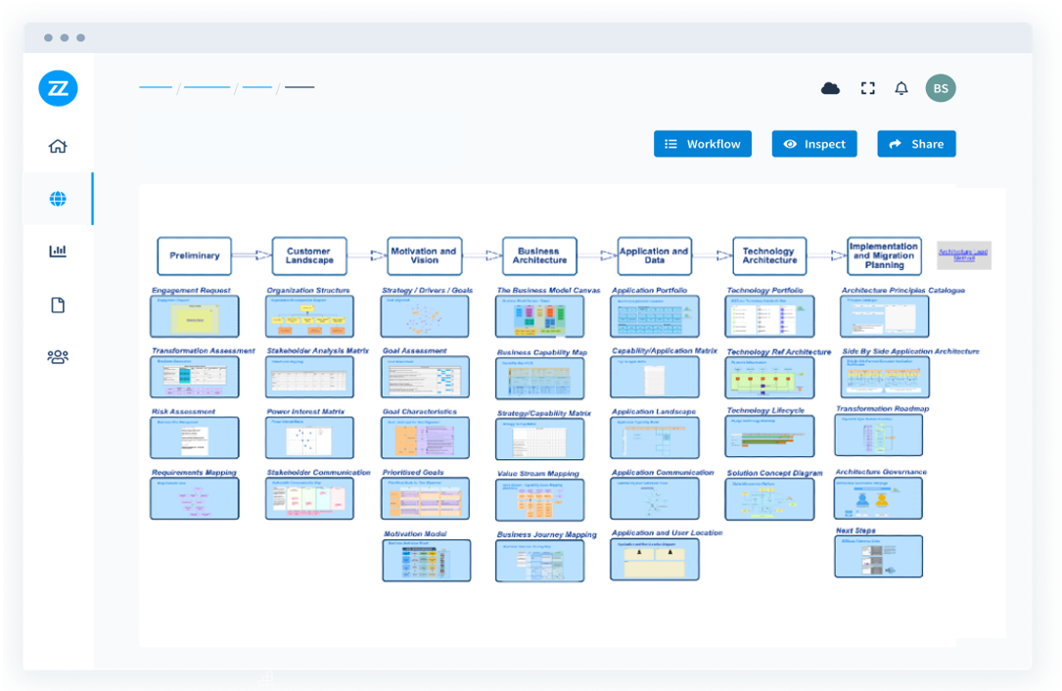Open the Transformation Assessment thumbnail

point(195,377)
